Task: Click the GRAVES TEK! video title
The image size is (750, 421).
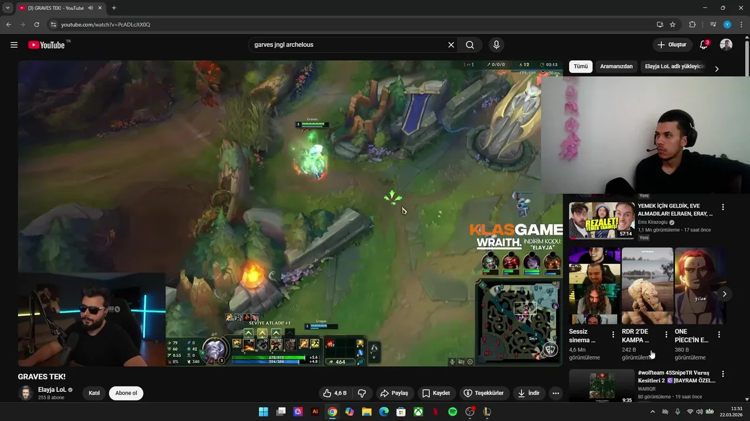Action: (42, 377)
